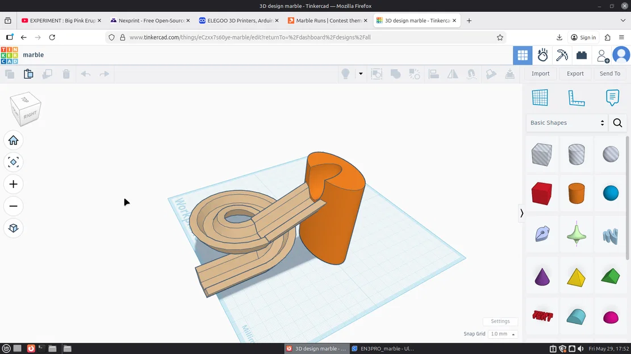Collapse the shapes panel chevron
The width and height of the screenshot is (631, 354).
pyautogui.click(x=521, y=213)
